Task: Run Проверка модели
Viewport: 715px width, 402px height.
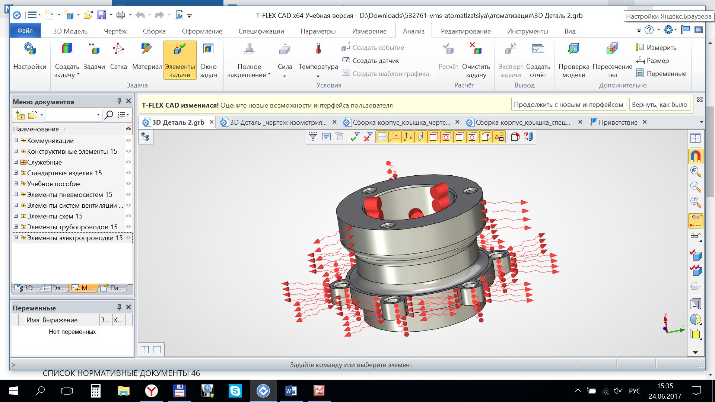Action: pos(574,60)
